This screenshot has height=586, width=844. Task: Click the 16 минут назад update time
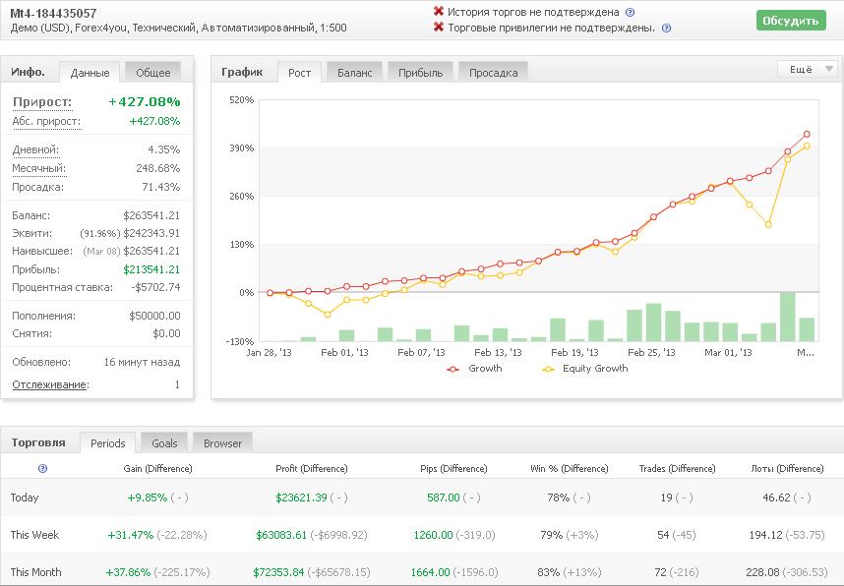142,362
